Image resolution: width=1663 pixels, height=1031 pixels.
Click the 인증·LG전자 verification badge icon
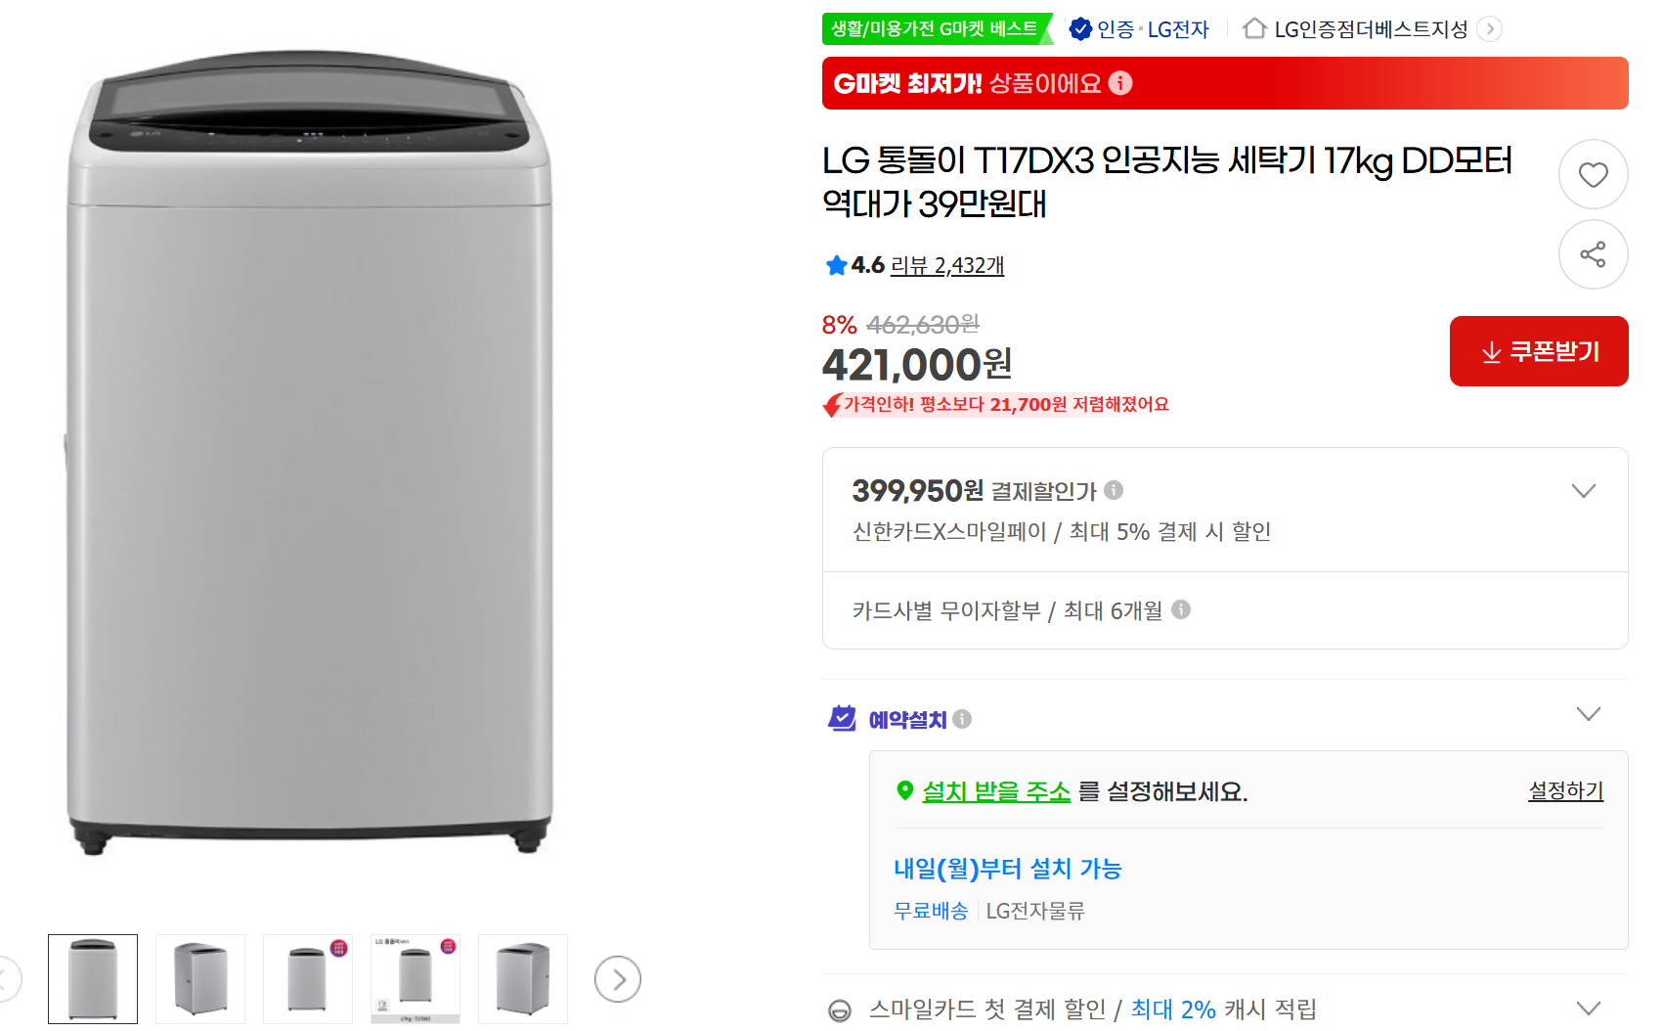pyautogui.click(x=1079, y=28)
